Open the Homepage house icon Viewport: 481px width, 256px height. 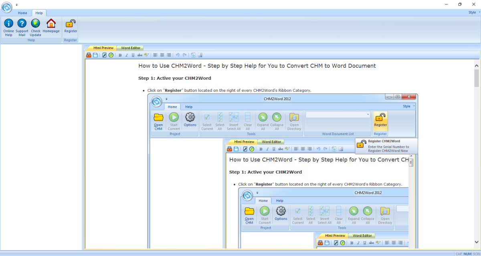51,26
